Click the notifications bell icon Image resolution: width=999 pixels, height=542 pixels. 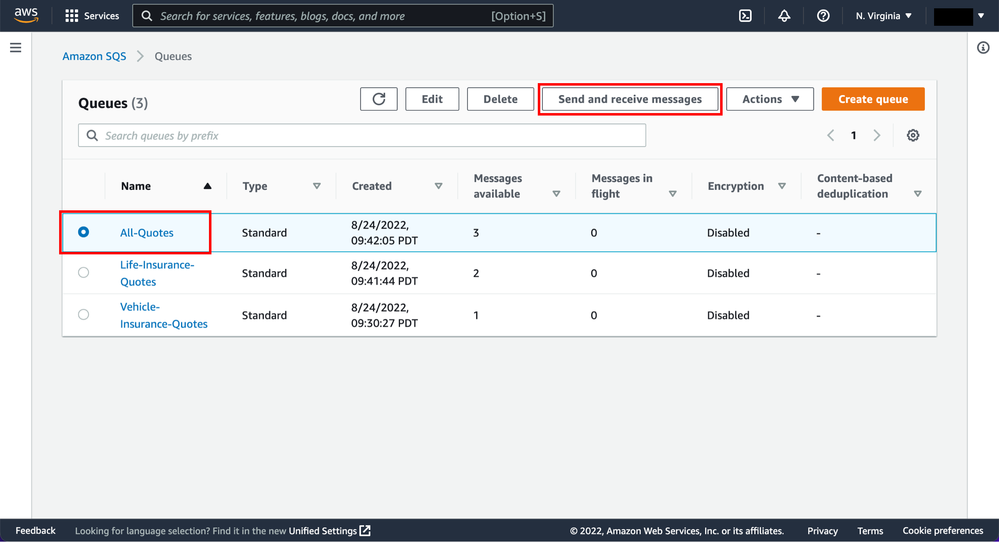point(785,16)
